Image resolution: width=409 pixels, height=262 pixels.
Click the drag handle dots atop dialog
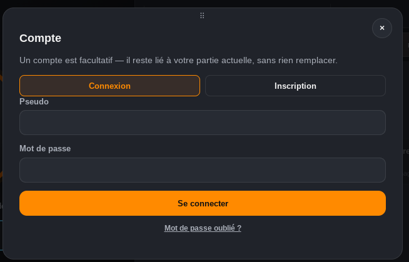tap(202, 16)
